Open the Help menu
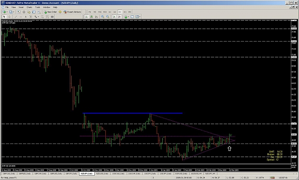299x180 pixels. 55,7
